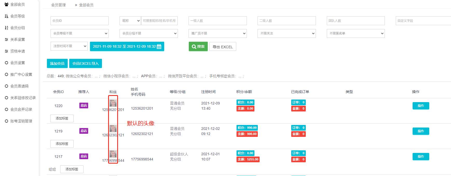Click 总店 badge in row 1217
The height and width of the screenshot is (176, 451).
pyautogui.click(x=84, y=156)
